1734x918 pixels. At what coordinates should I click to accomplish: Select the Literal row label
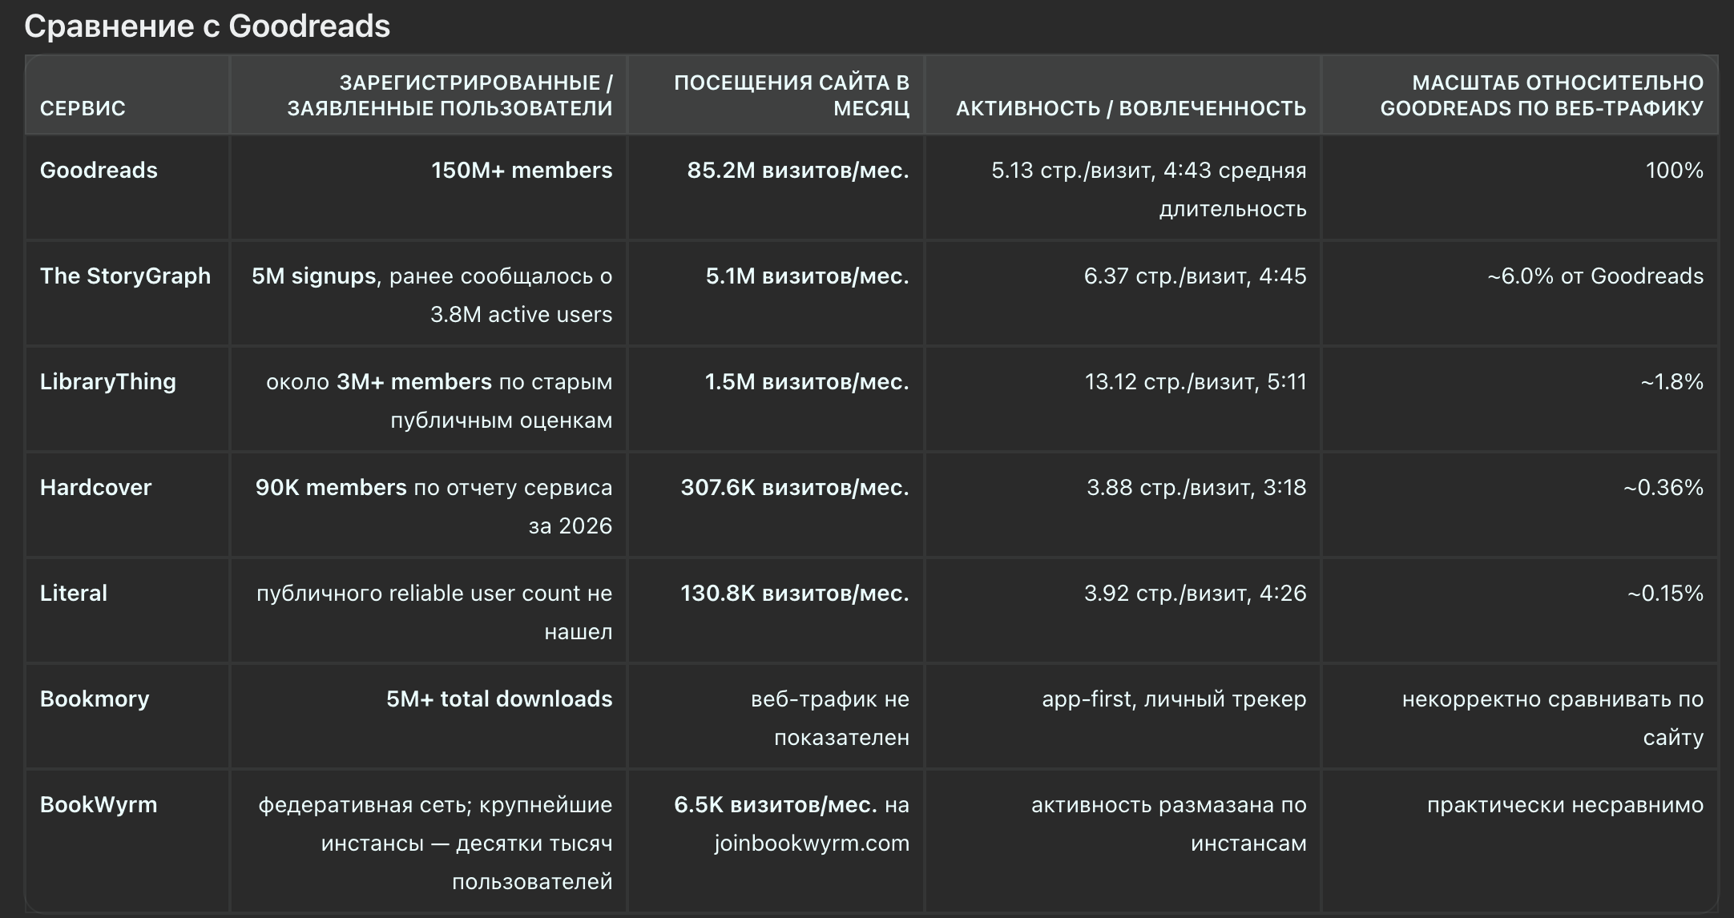74,594
